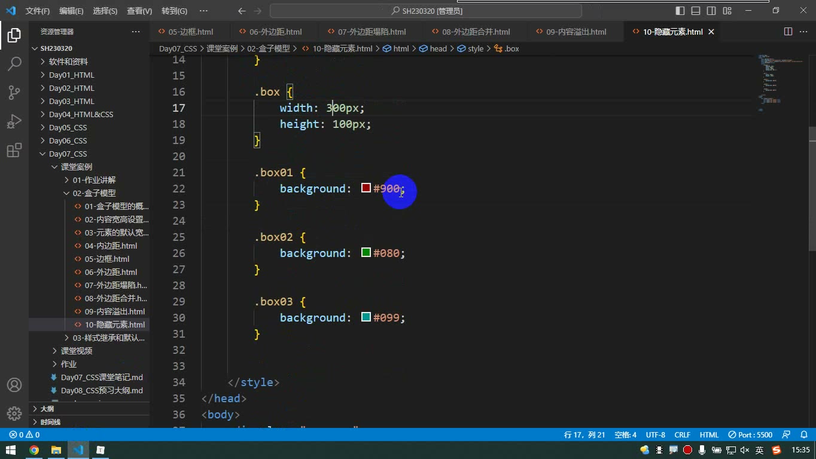Open the 查看(V) menu
The height and width of the screenshot is (459, 816).
(x=139, y=11)
